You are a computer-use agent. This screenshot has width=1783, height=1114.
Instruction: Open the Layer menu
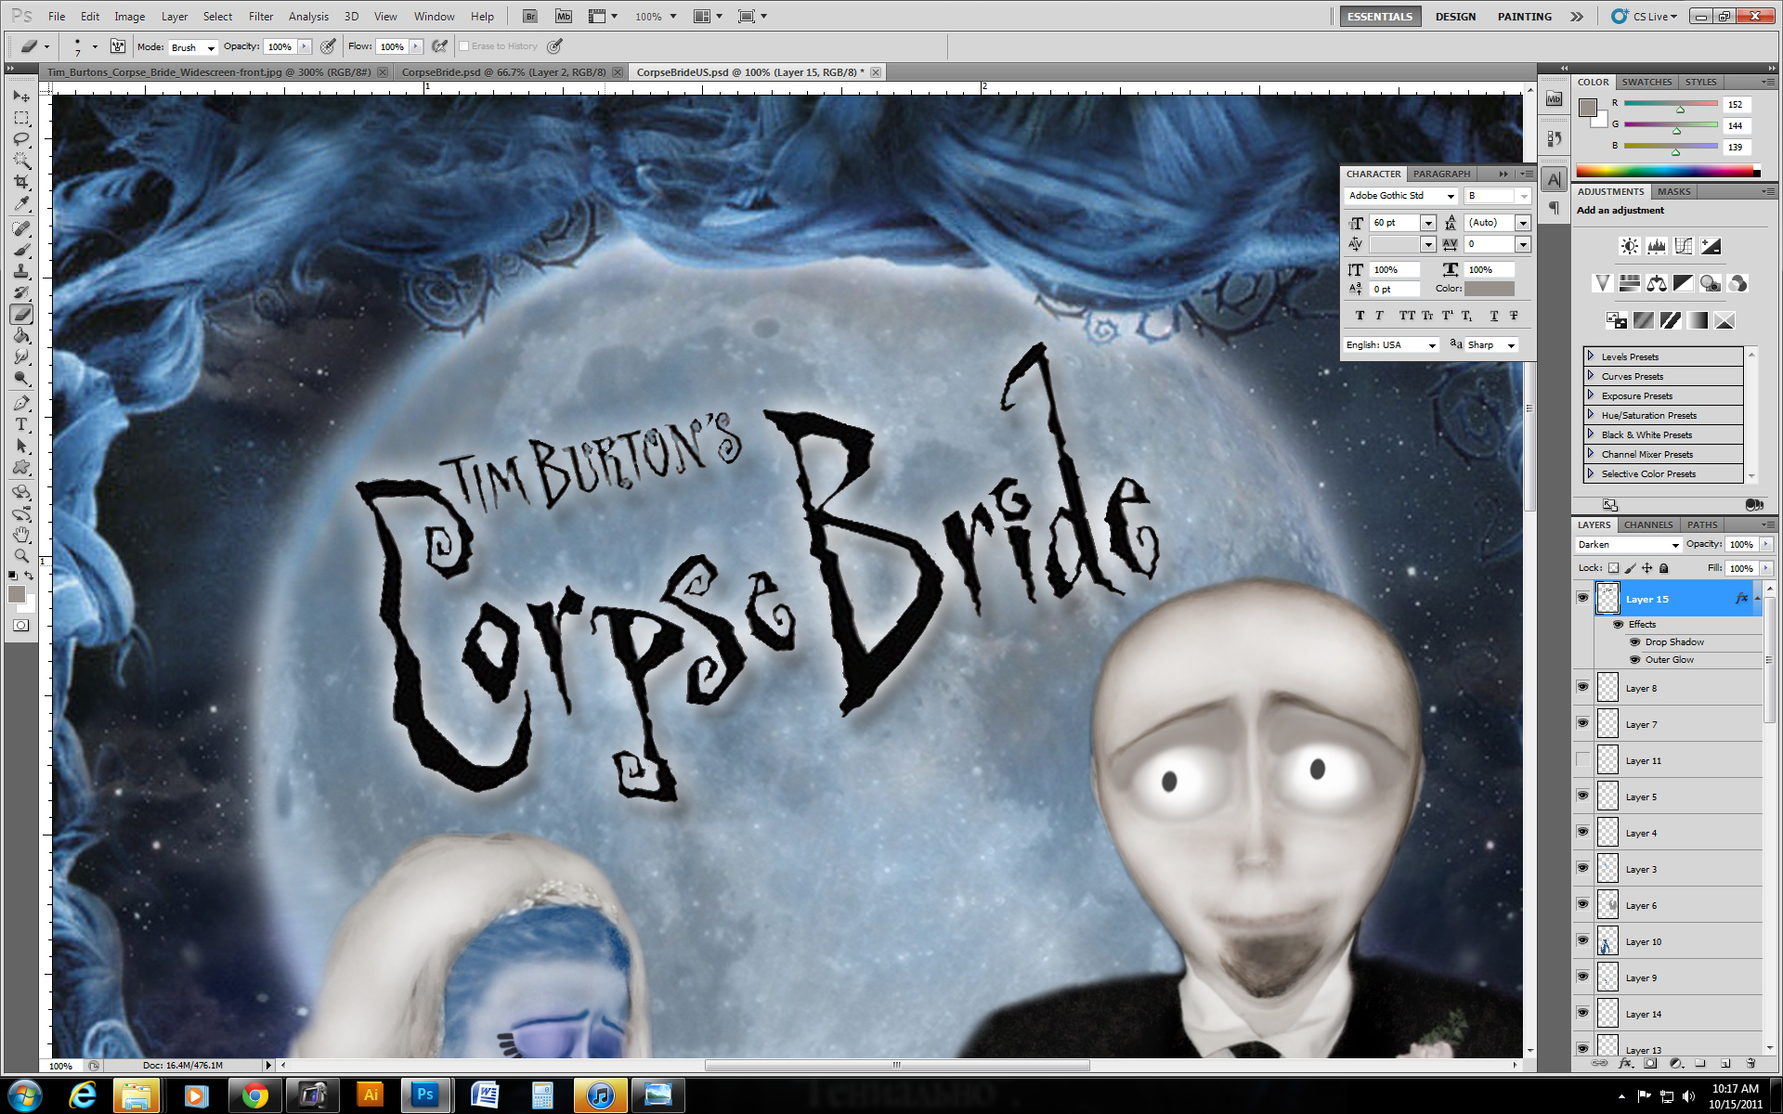(175, 17)
